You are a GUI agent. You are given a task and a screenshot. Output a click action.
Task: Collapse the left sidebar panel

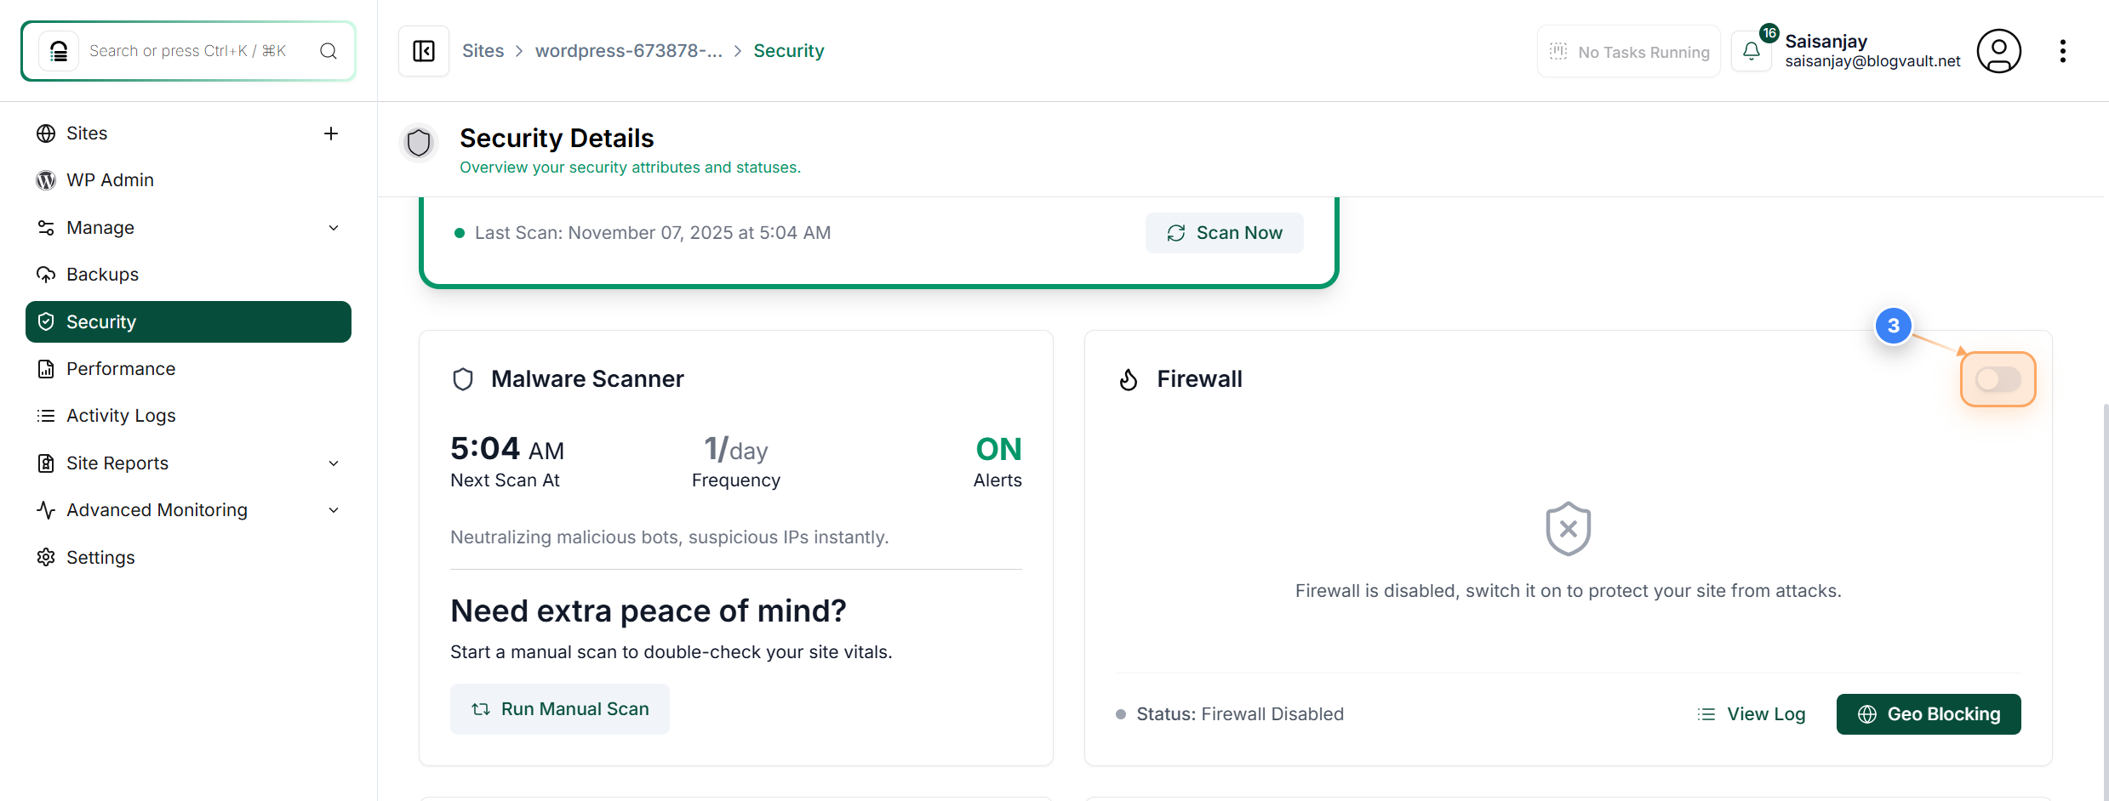coord(423,50)
